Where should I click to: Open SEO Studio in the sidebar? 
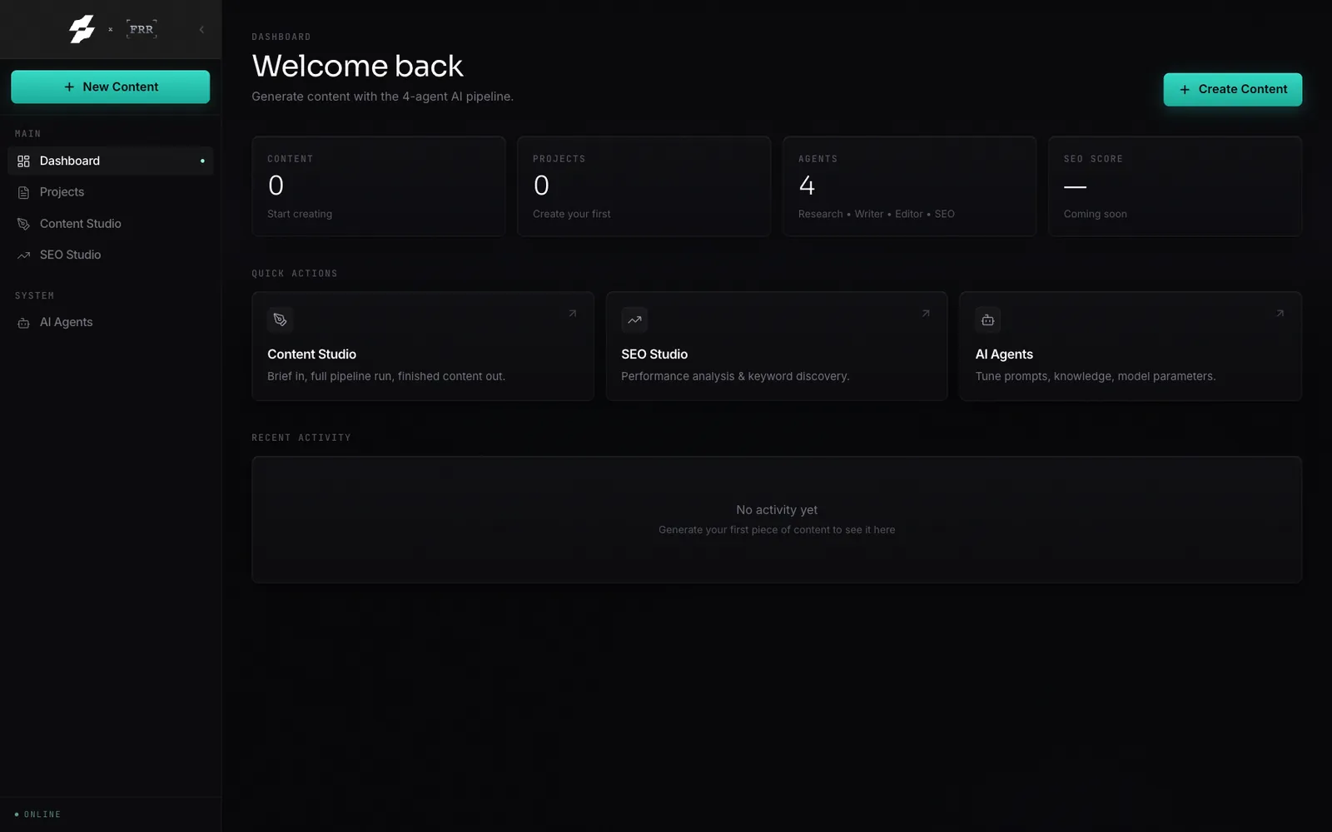tap(110, 255)
